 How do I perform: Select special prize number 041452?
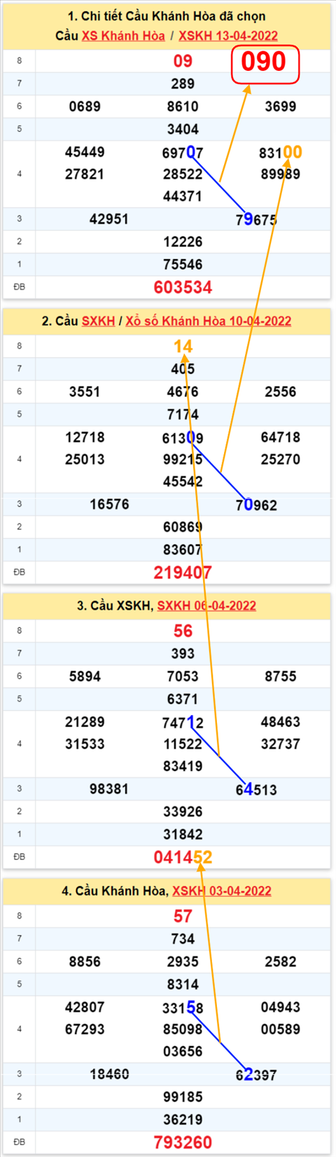tap(183, 857)
